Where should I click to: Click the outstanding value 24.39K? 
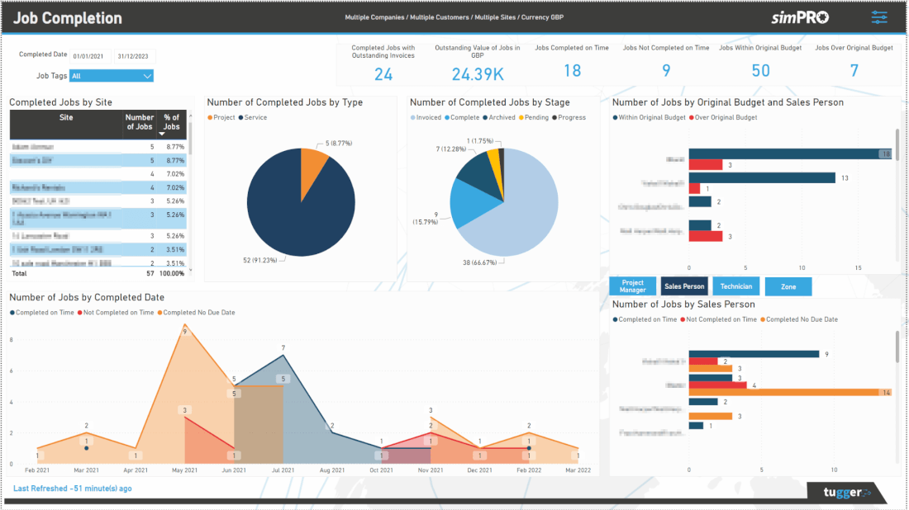click(478, 74)
